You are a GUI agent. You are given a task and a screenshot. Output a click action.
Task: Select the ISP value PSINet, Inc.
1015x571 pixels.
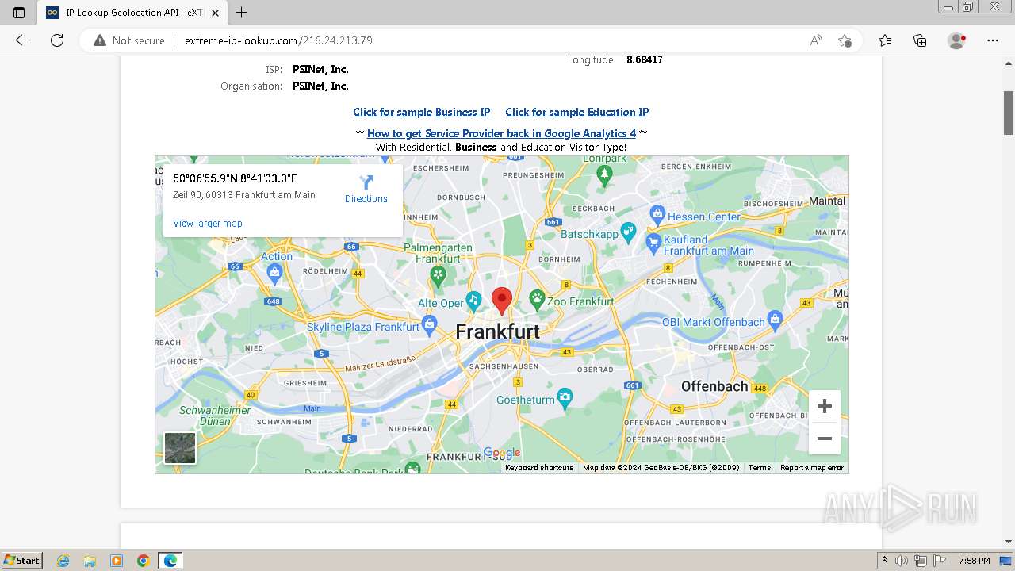320,69
